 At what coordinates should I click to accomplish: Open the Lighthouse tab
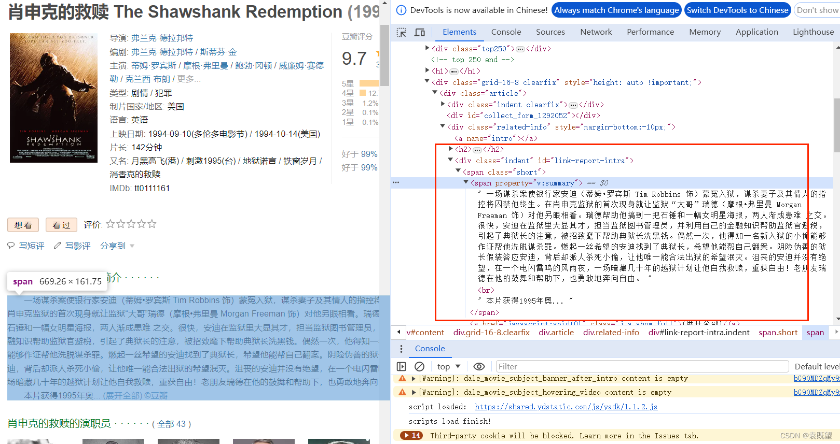click(x=813, y=32)
